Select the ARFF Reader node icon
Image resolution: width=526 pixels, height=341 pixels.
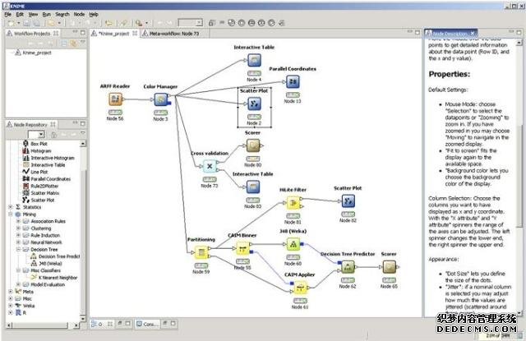point(116,99)
